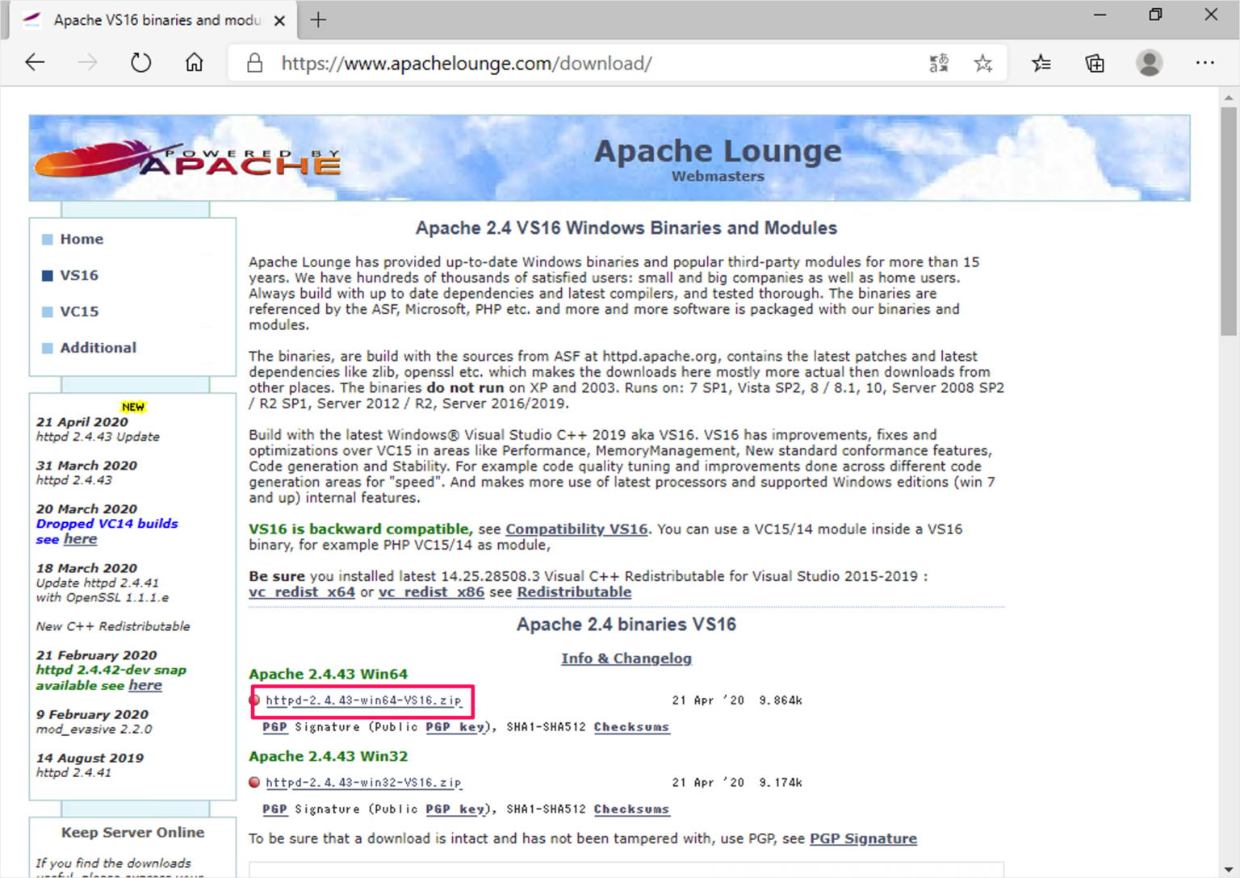Open the browser settings ellipsis menu
1240x878 pixels.
click(x=1204, y=62)
